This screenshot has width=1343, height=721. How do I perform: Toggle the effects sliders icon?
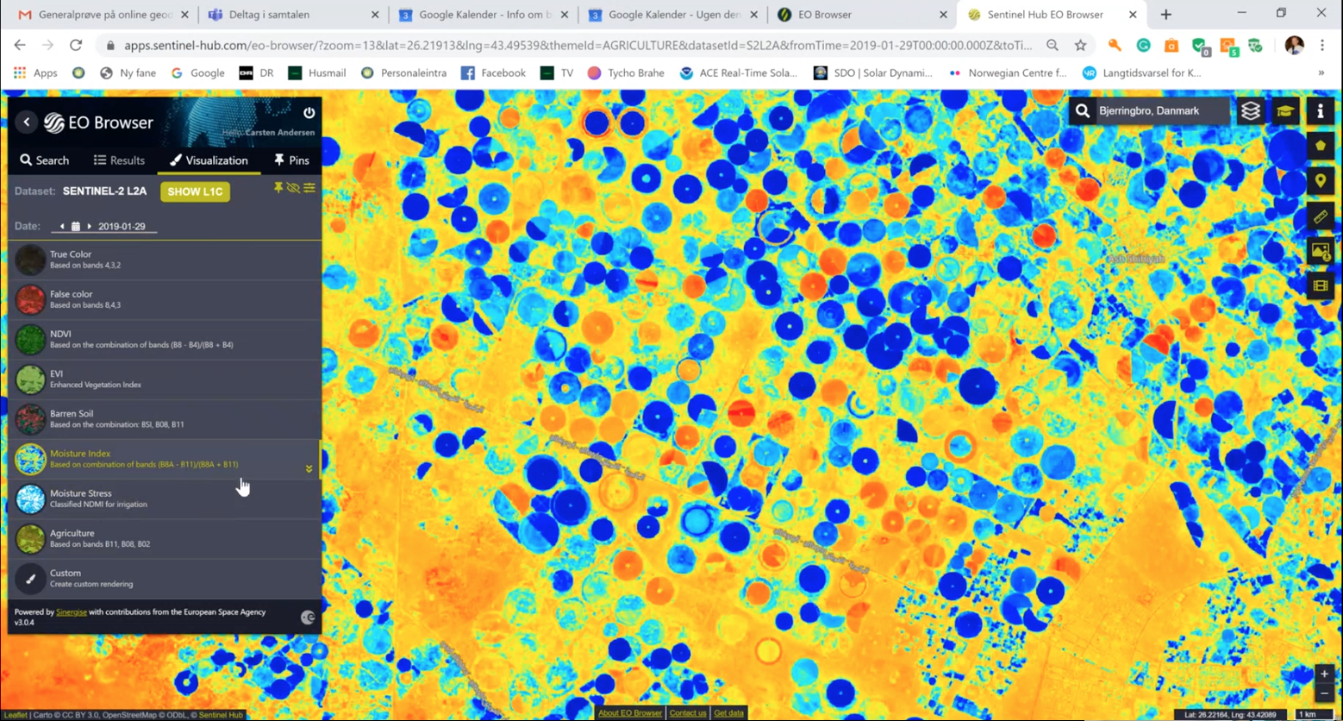point(309,188)
